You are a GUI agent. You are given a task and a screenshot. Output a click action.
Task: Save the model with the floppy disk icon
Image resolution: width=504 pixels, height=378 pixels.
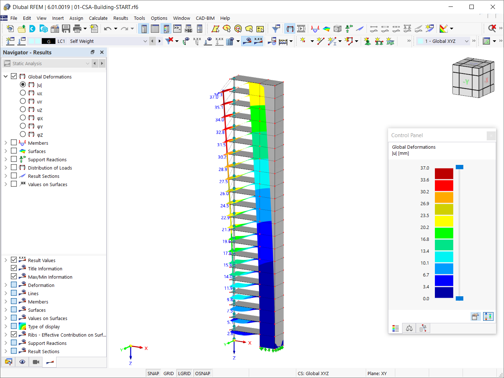click(66, 29)
